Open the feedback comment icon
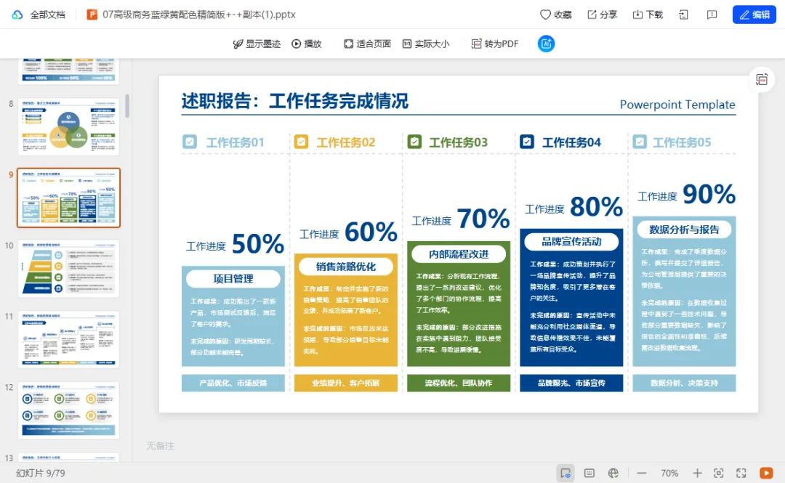785x483 pixels. [x=712, y=15]
